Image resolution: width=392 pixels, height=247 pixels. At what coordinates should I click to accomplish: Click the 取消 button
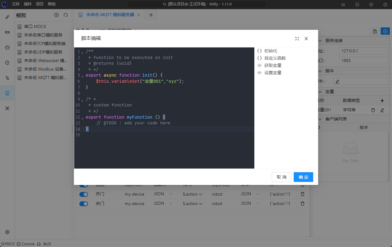pos(281,177)
